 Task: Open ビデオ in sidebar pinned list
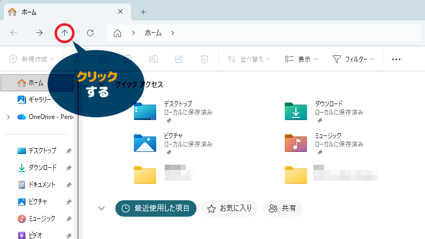[30, 235]
